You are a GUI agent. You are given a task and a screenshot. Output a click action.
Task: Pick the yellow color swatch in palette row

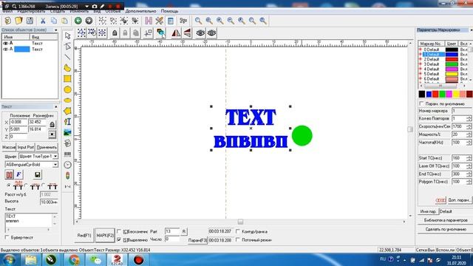coord(456,94)
